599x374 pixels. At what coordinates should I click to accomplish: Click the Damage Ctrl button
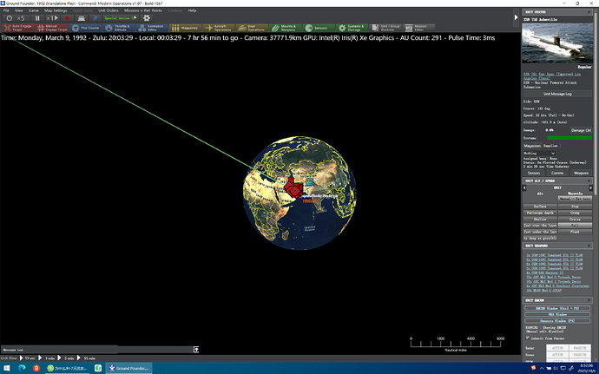[583, 129]
